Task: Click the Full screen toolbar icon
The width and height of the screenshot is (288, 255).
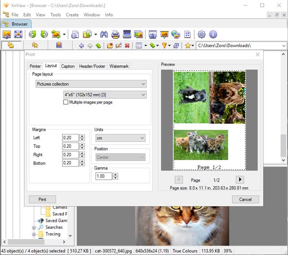Action: pos(18,34)
